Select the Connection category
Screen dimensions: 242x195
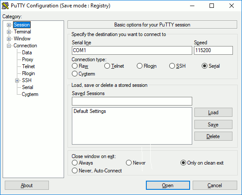(25, 46)
